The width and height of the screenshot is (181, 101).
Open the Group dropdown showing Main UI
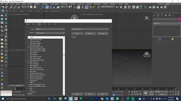coord(50,29)
